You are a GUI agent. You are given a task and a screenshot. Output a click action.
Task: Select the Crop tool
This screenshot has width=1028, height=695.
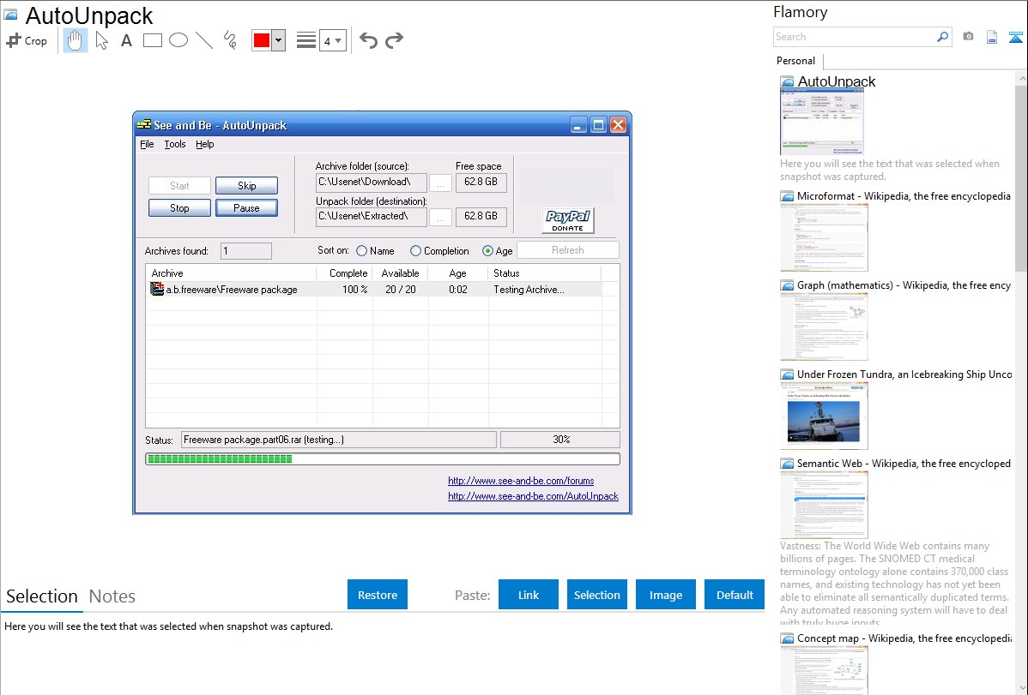pyautogui.click(x=27, y=40)
